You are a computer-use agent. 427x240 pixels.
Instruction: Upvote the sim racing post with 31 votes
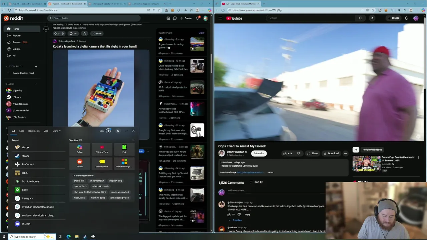(x=55, y=33)
